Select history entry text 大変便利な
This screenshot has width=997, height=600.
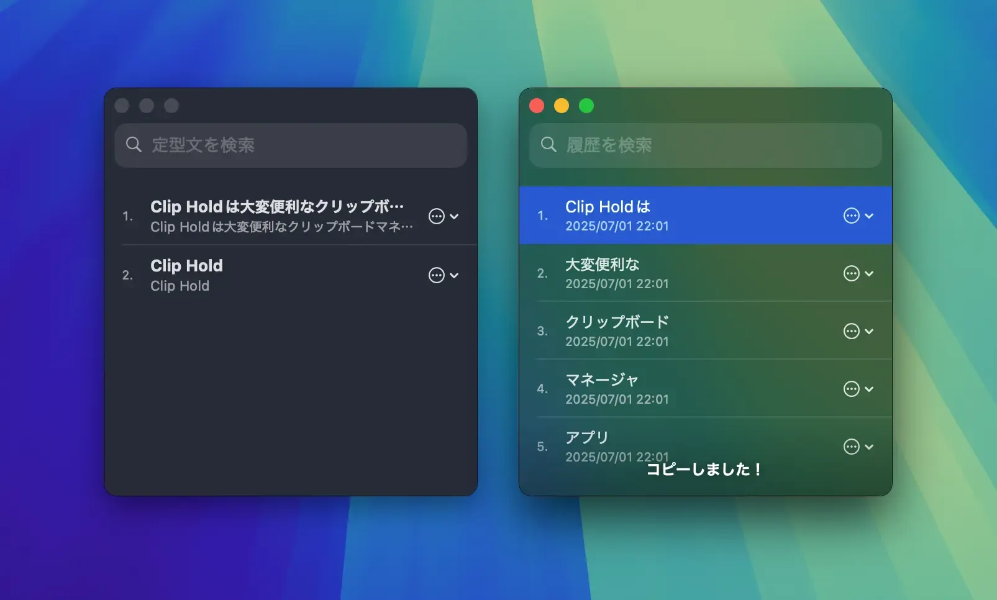(x=602, y=265)
